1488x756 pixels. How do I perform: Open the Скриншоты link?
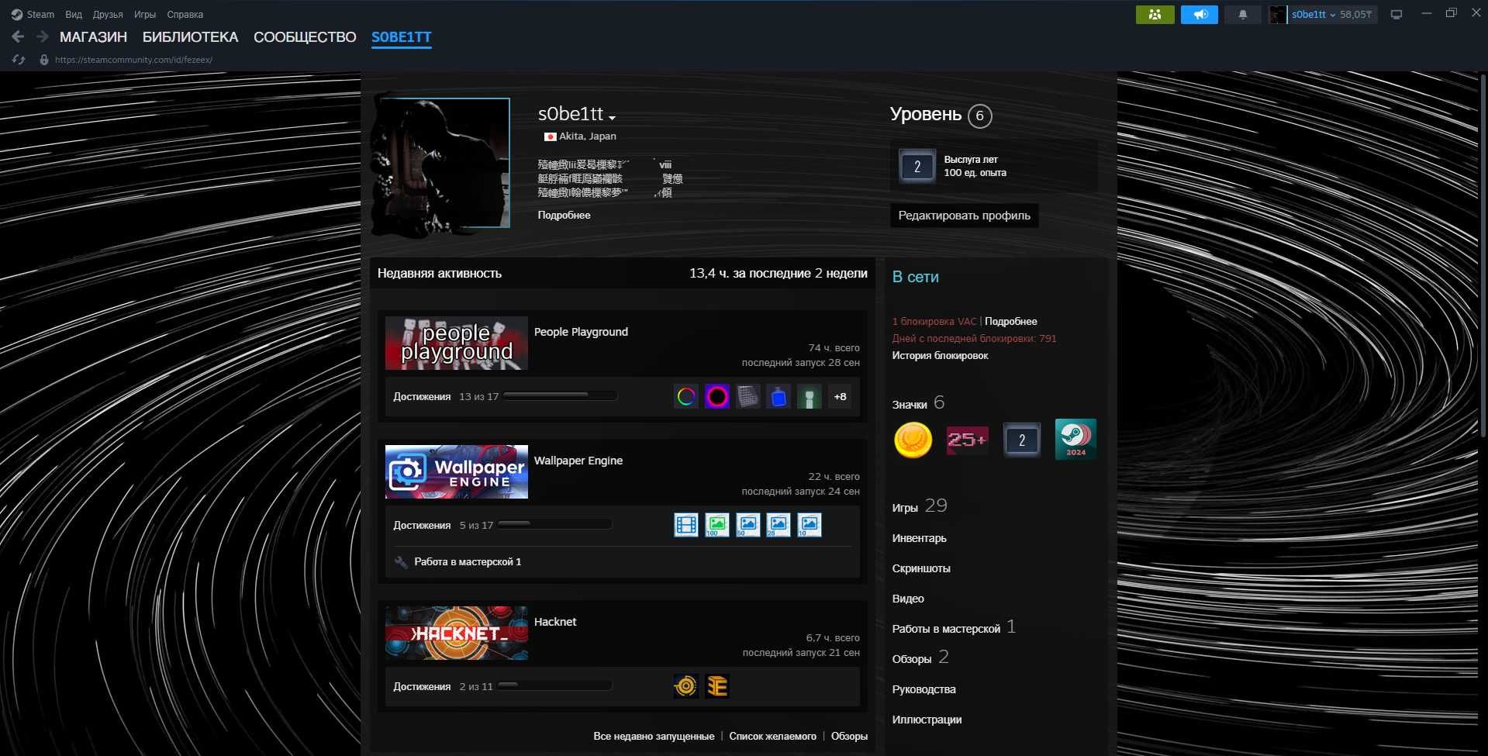click(921, 568)
